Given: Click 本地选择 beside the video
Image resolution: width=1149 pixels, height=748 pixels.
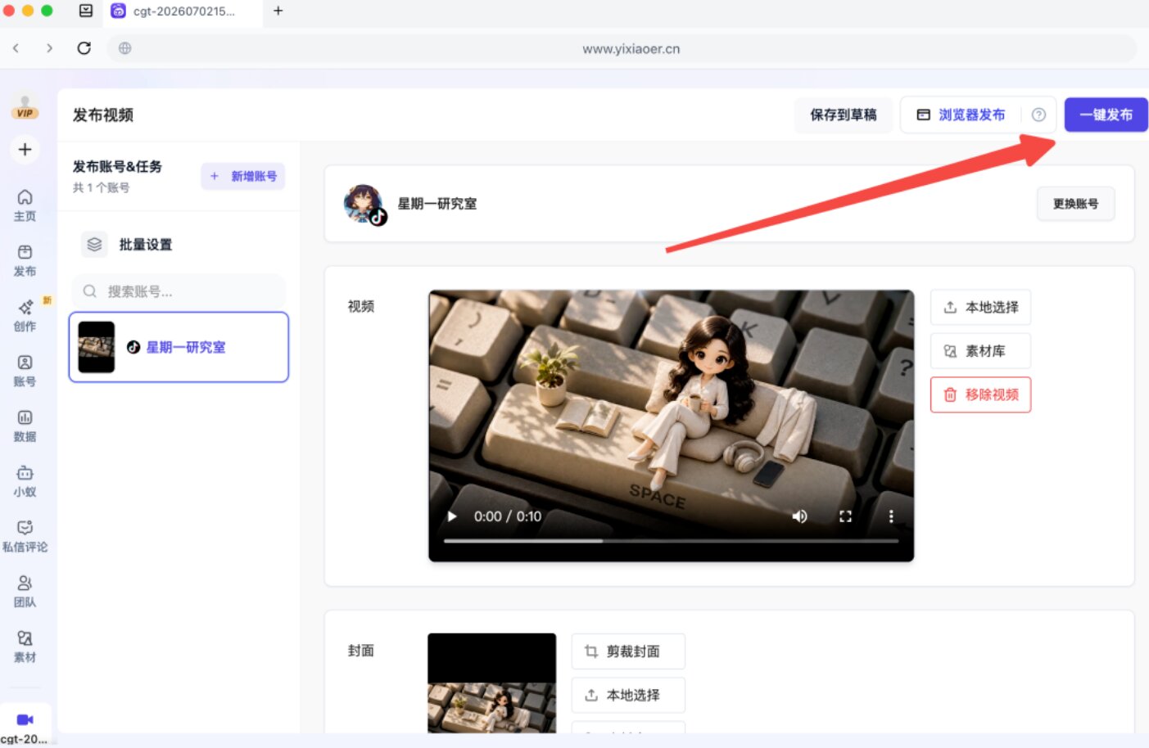Looking at the screenshot, I should 980,307.
